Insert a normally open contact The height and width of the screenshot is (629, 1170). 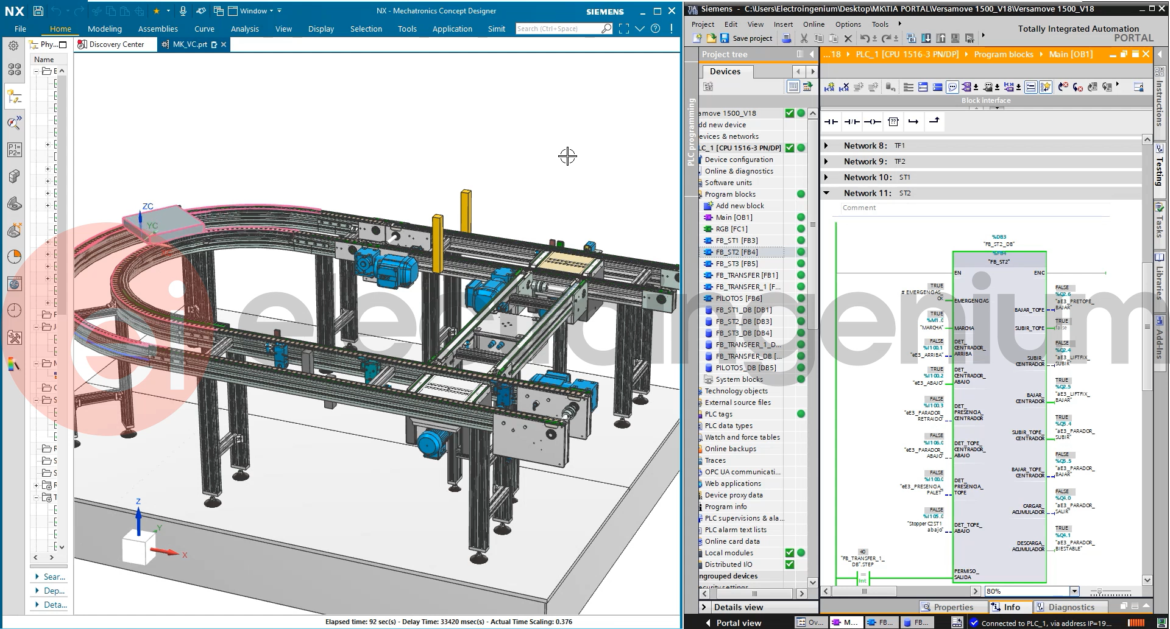(831, 122)
